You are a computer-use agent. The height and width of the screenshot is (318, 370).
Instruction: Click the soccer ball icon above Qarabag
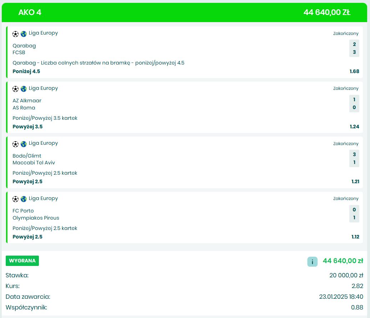click(x=15, y=34)
